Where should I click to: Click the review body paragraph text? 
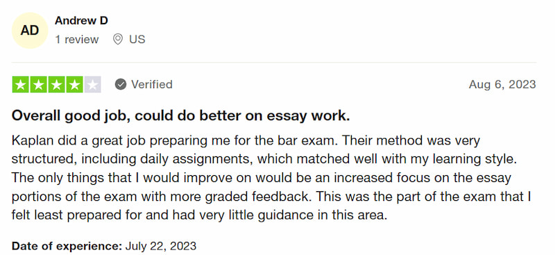click(271, 178)
